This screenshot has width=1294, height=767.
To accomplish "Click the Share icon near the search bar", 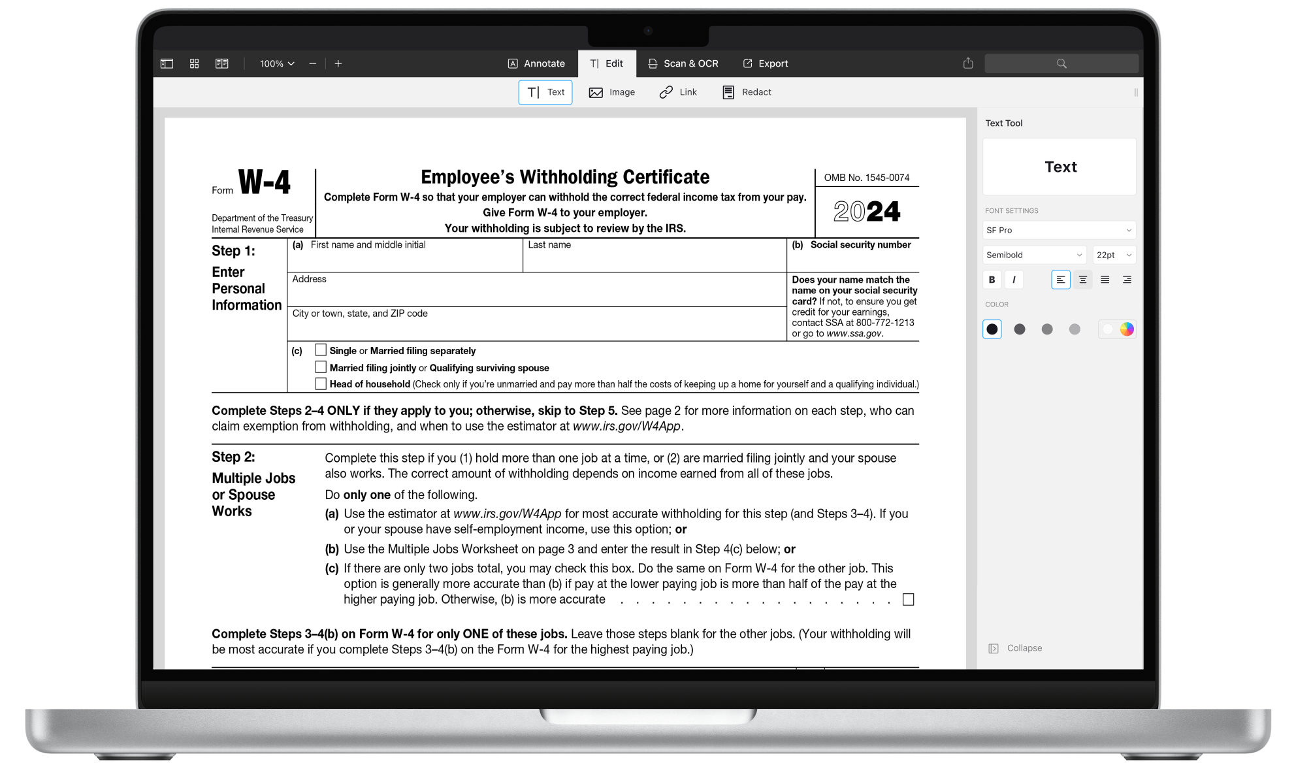I will point(967,63).
